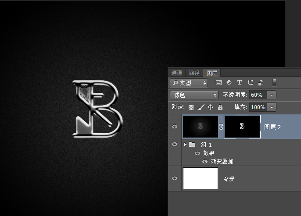The image size is (301, 216).
Task: Lock layer position move icon
Action: pos(210,107)
